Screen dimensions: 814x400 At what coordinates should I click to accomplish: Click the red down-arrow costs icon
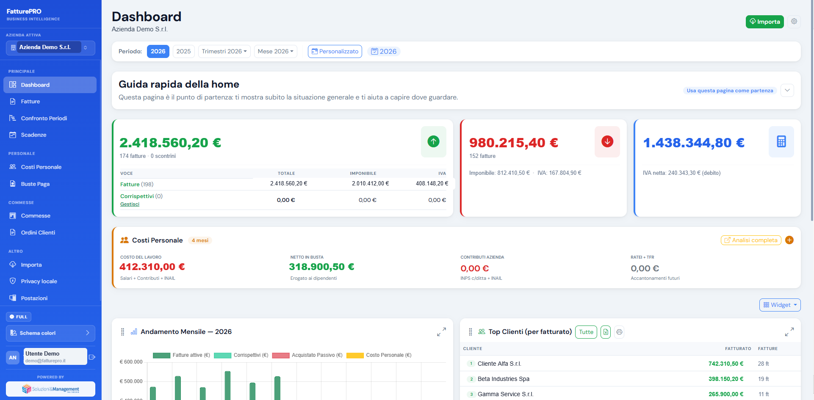(x=607, y=141)
